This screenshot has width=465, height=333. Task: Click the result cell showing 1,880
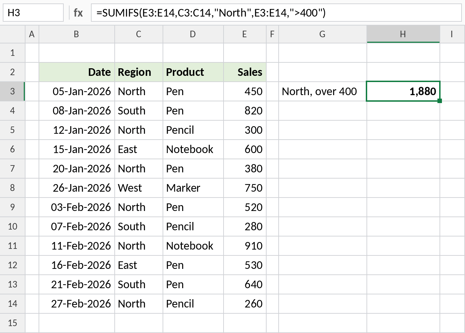[403, 91]
